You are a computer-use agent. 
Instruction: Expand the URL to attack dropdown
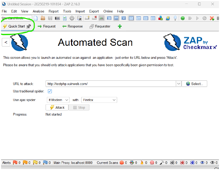click(178, 84)
